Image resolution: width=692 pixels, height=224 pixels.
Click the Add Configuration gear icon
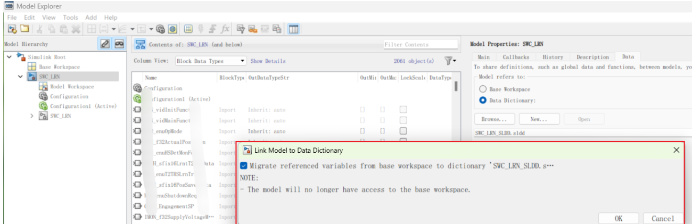[x=161, y=29]
